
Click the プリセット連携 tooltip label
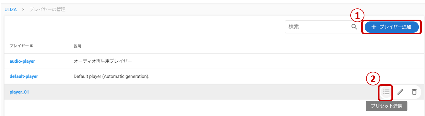coord(386,106)
